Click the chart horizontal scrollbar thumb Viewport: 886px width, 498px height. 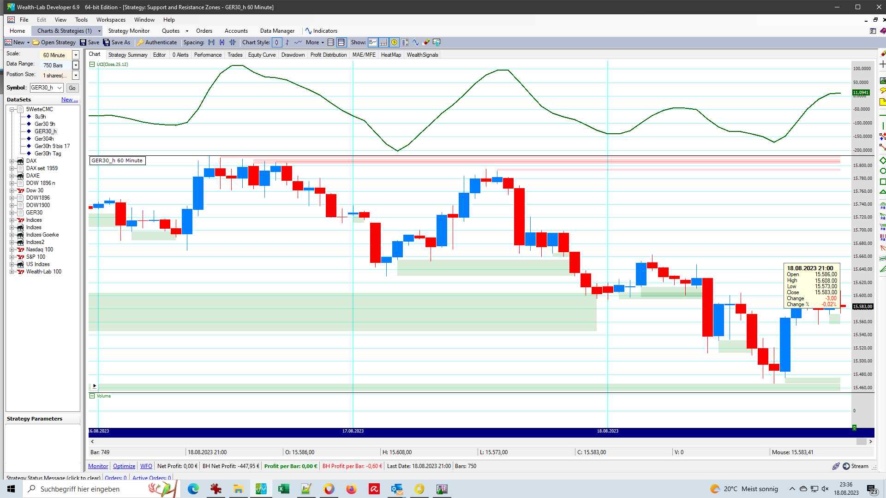coord(861,442)
